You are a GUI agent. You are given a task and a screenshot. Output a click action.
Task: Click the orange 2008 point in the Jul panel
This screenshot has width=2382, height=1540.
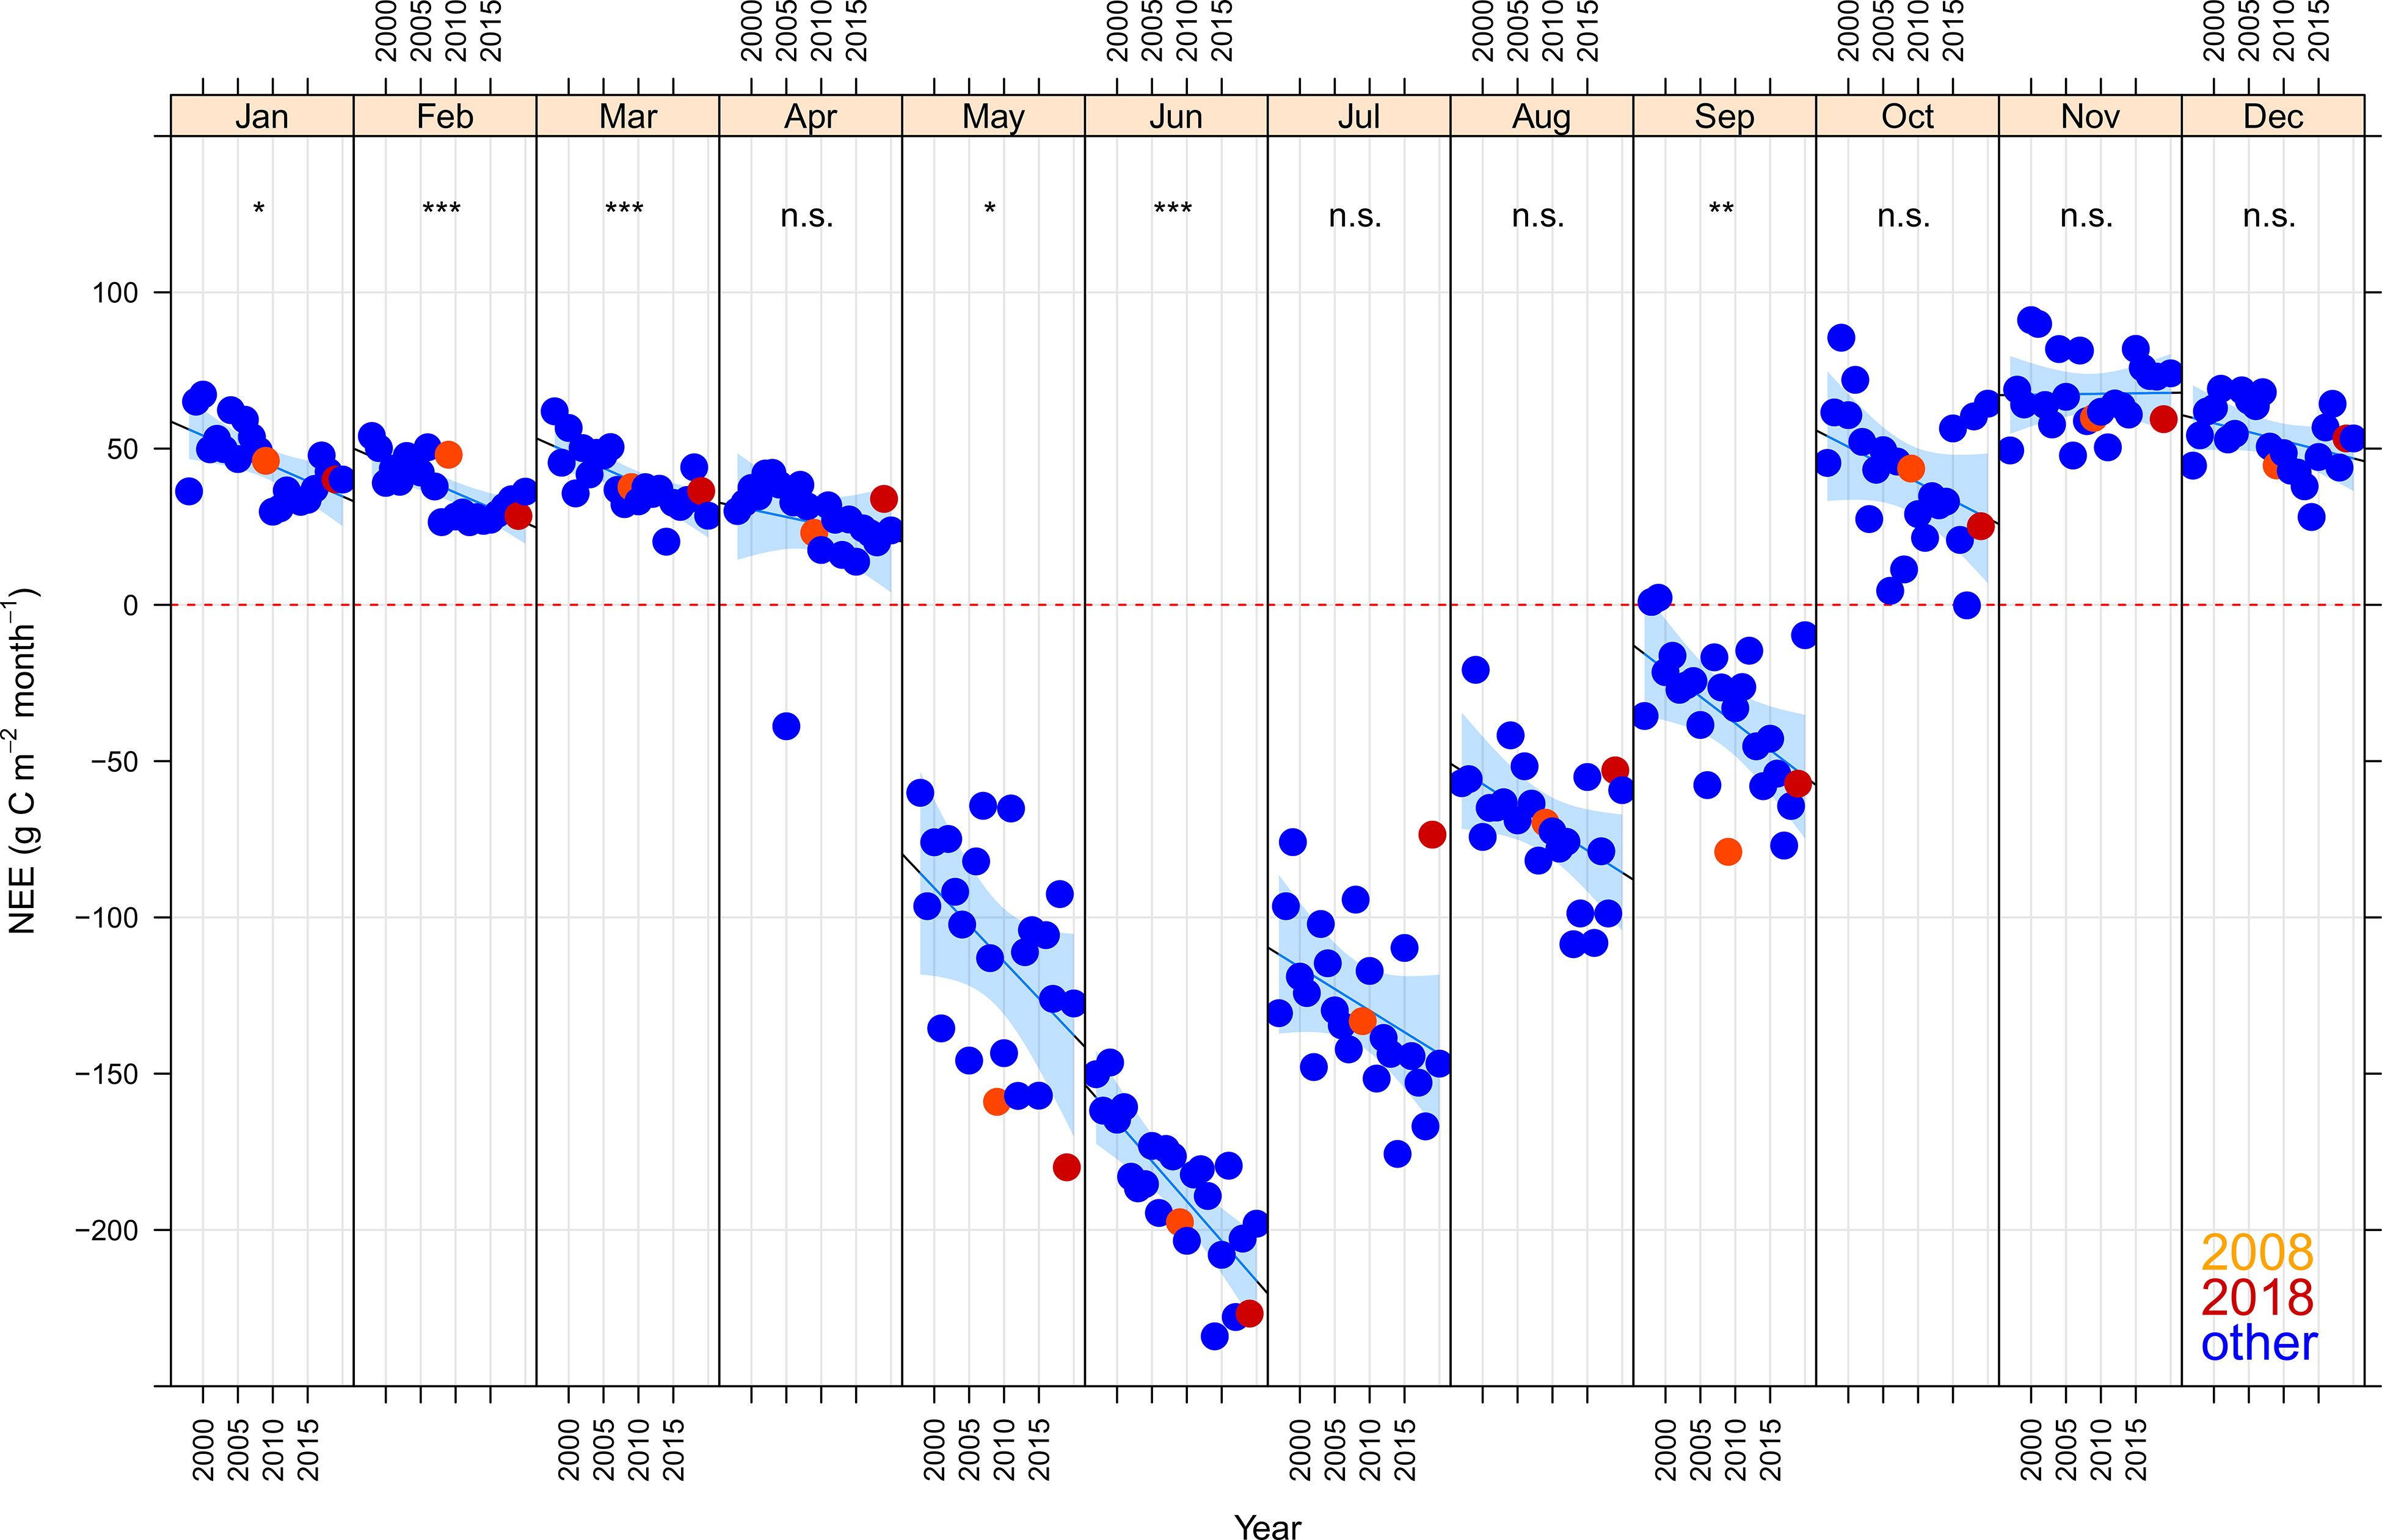[x=1362, y=1021]
